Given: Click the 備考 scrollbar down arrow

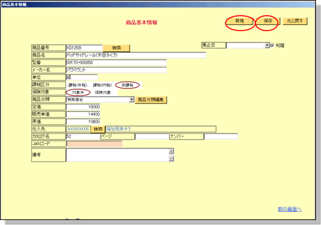Looking at the screenshot, I should (x=171, y=159).
